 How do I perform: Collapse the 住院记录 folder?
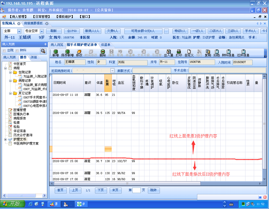10,72
